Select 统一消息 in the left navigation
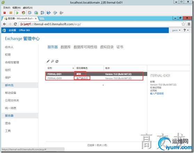The height and width of the screenshot is (153, 194). (x=10, y=108)
